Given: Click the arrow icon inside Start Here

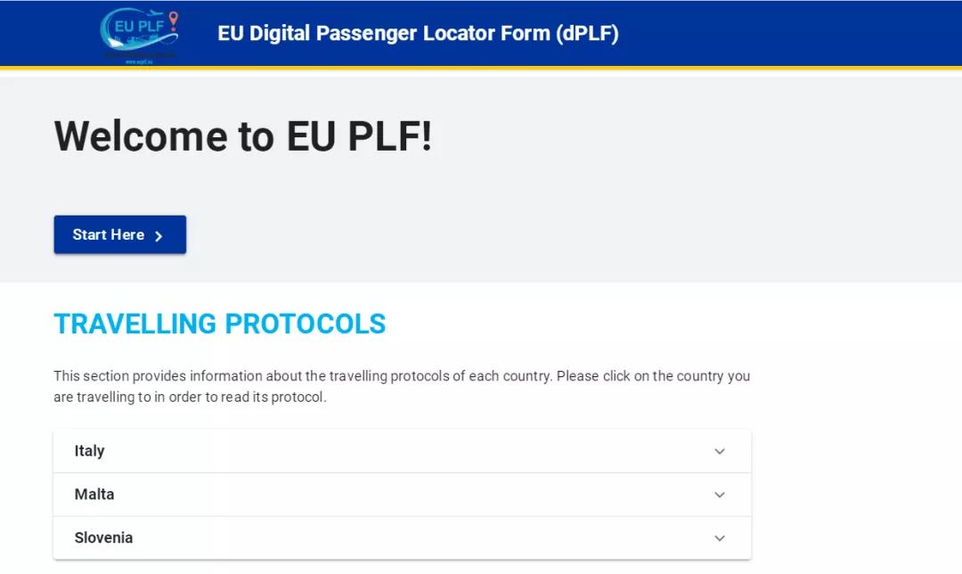Looking at the screenshot, I should 159,236.
